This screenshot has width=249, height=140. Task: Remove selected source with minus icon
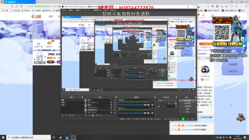[89, 115]
